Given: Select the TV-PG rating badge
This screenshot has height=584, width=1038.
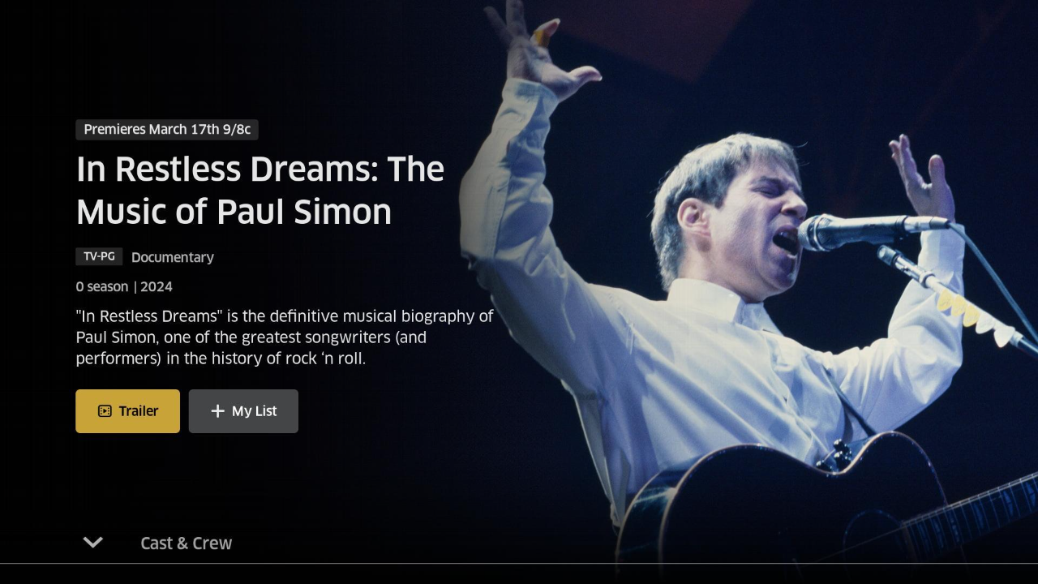Looking at the screenshot, I should point(99,256).
